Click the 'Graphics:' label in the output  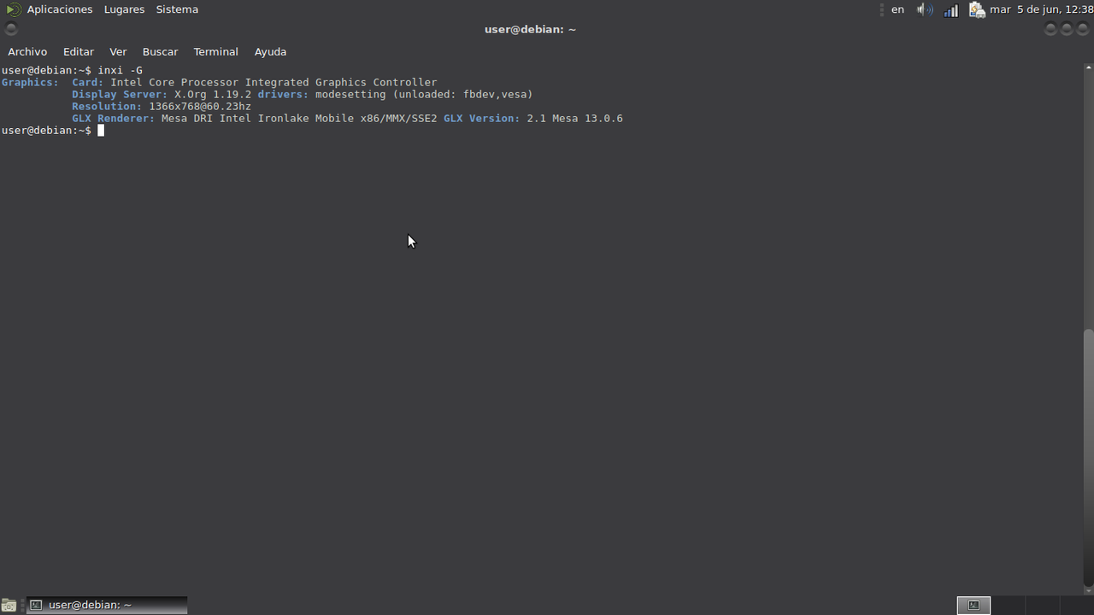point(31,83)
